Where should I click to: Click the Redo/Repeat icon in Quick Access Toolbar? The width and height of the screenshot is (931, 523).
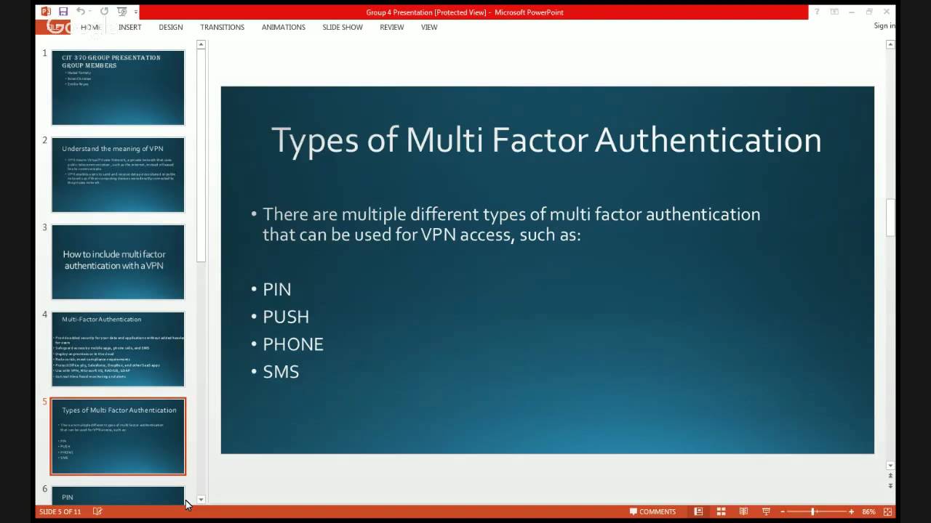pyautogui.click(x=104, y=12)
